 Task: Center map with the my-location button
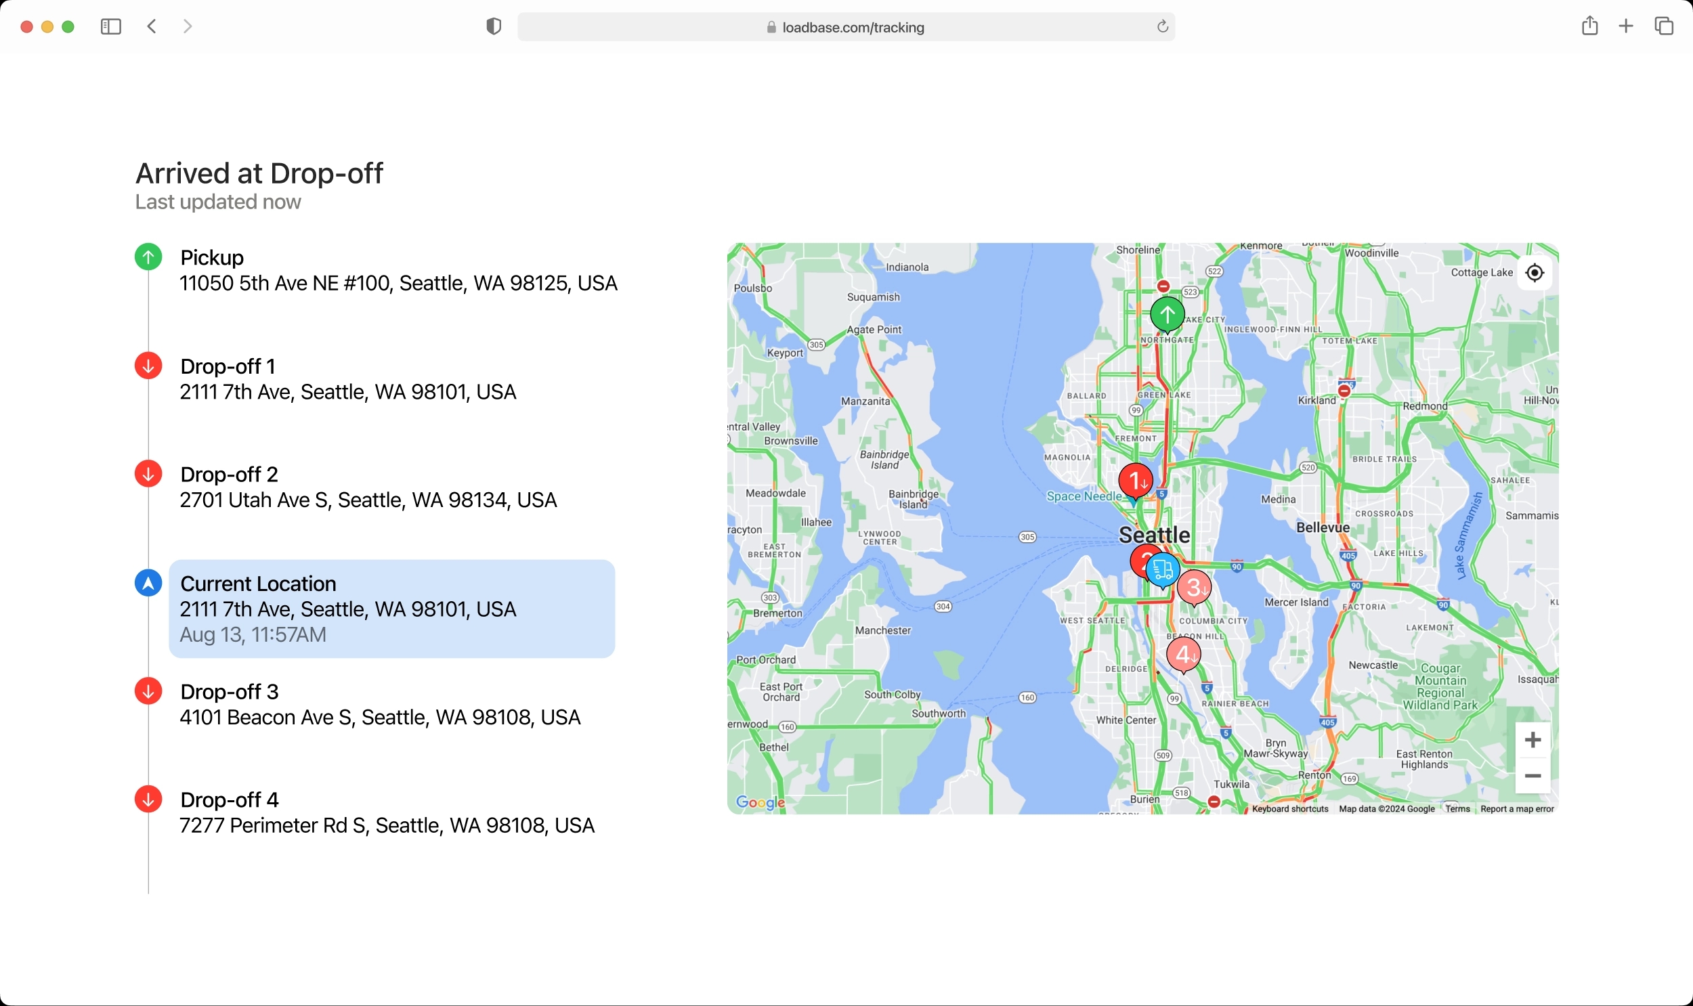(x=1535, y=273)
